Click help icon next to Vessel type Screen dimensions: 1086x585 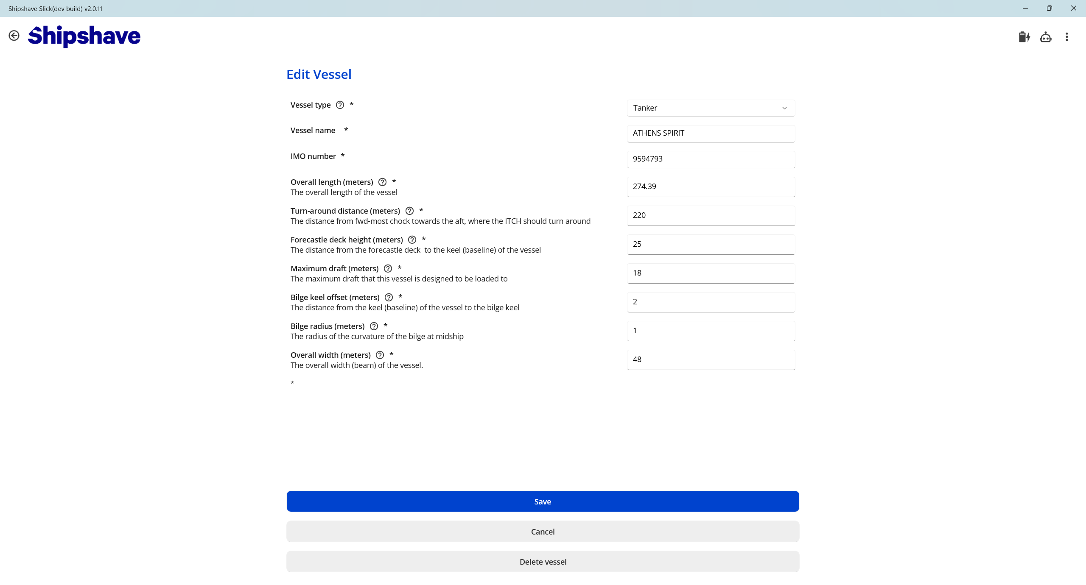(x=340, y=105)
